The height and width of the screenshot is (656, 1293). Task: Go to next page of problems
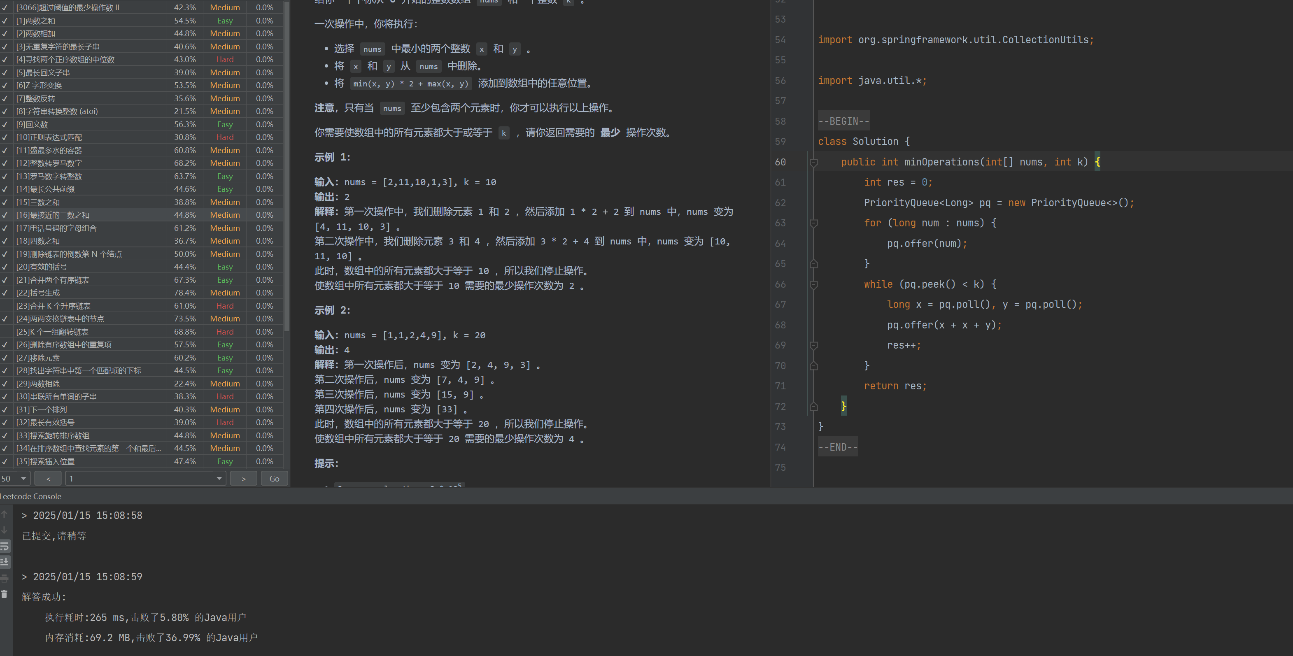(x=243, y=478)
